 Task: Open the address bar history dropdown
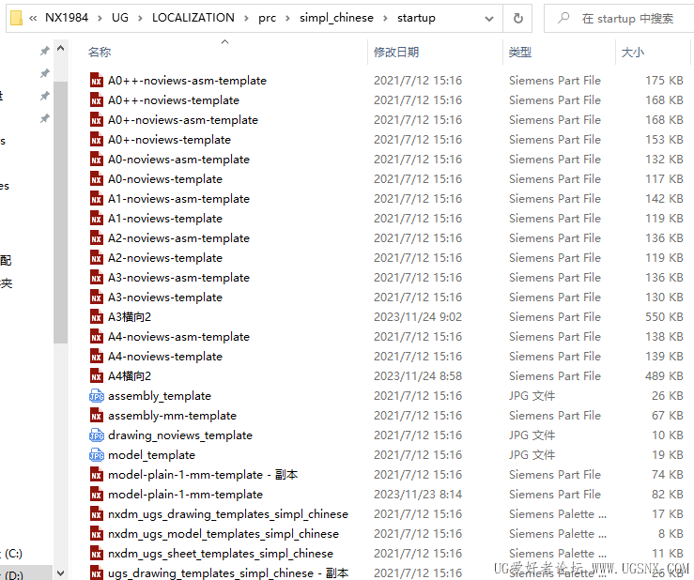[x=489, y=19]
